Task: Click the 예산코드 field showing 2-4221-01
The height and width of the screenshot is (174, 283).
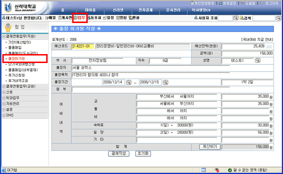Action: [x=83, y=46]
